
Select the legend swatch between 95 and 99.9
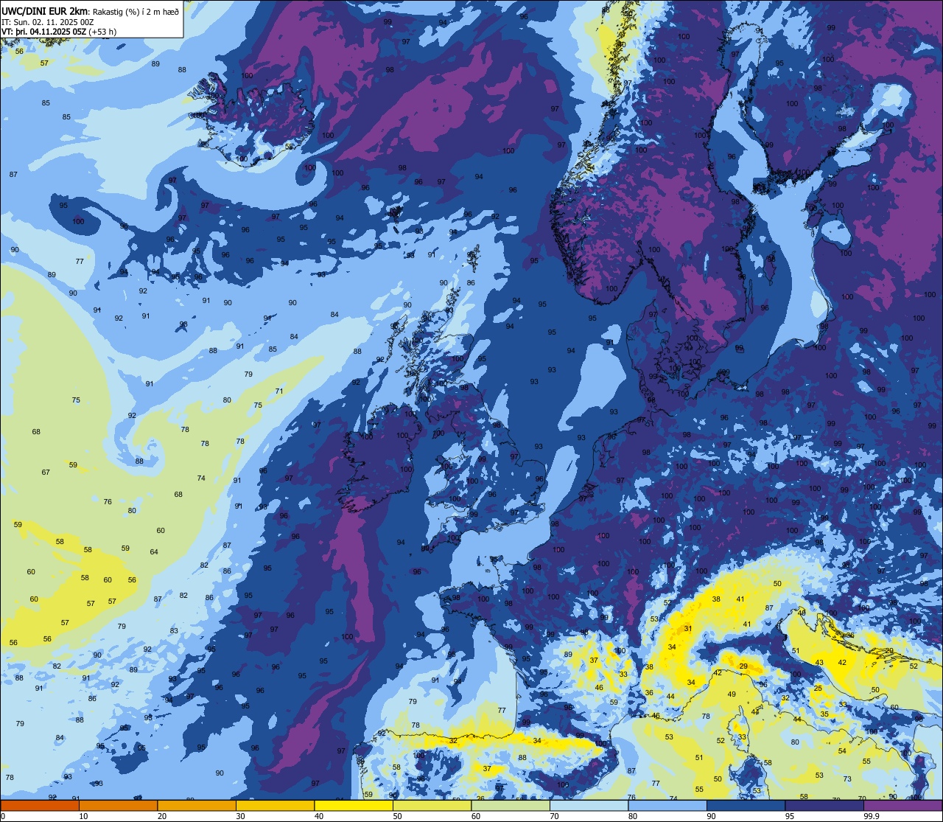click(x=824, y=806)
